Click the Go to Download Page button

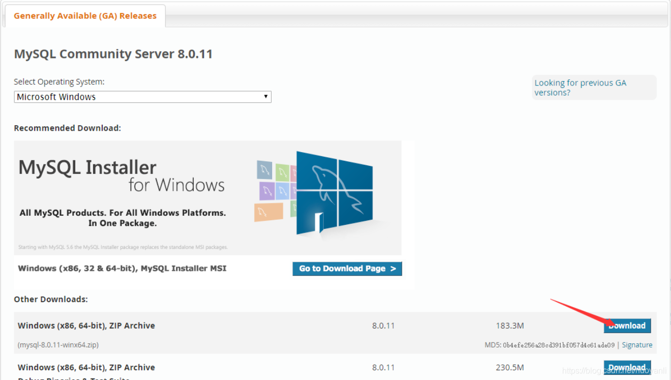point(347,269)
